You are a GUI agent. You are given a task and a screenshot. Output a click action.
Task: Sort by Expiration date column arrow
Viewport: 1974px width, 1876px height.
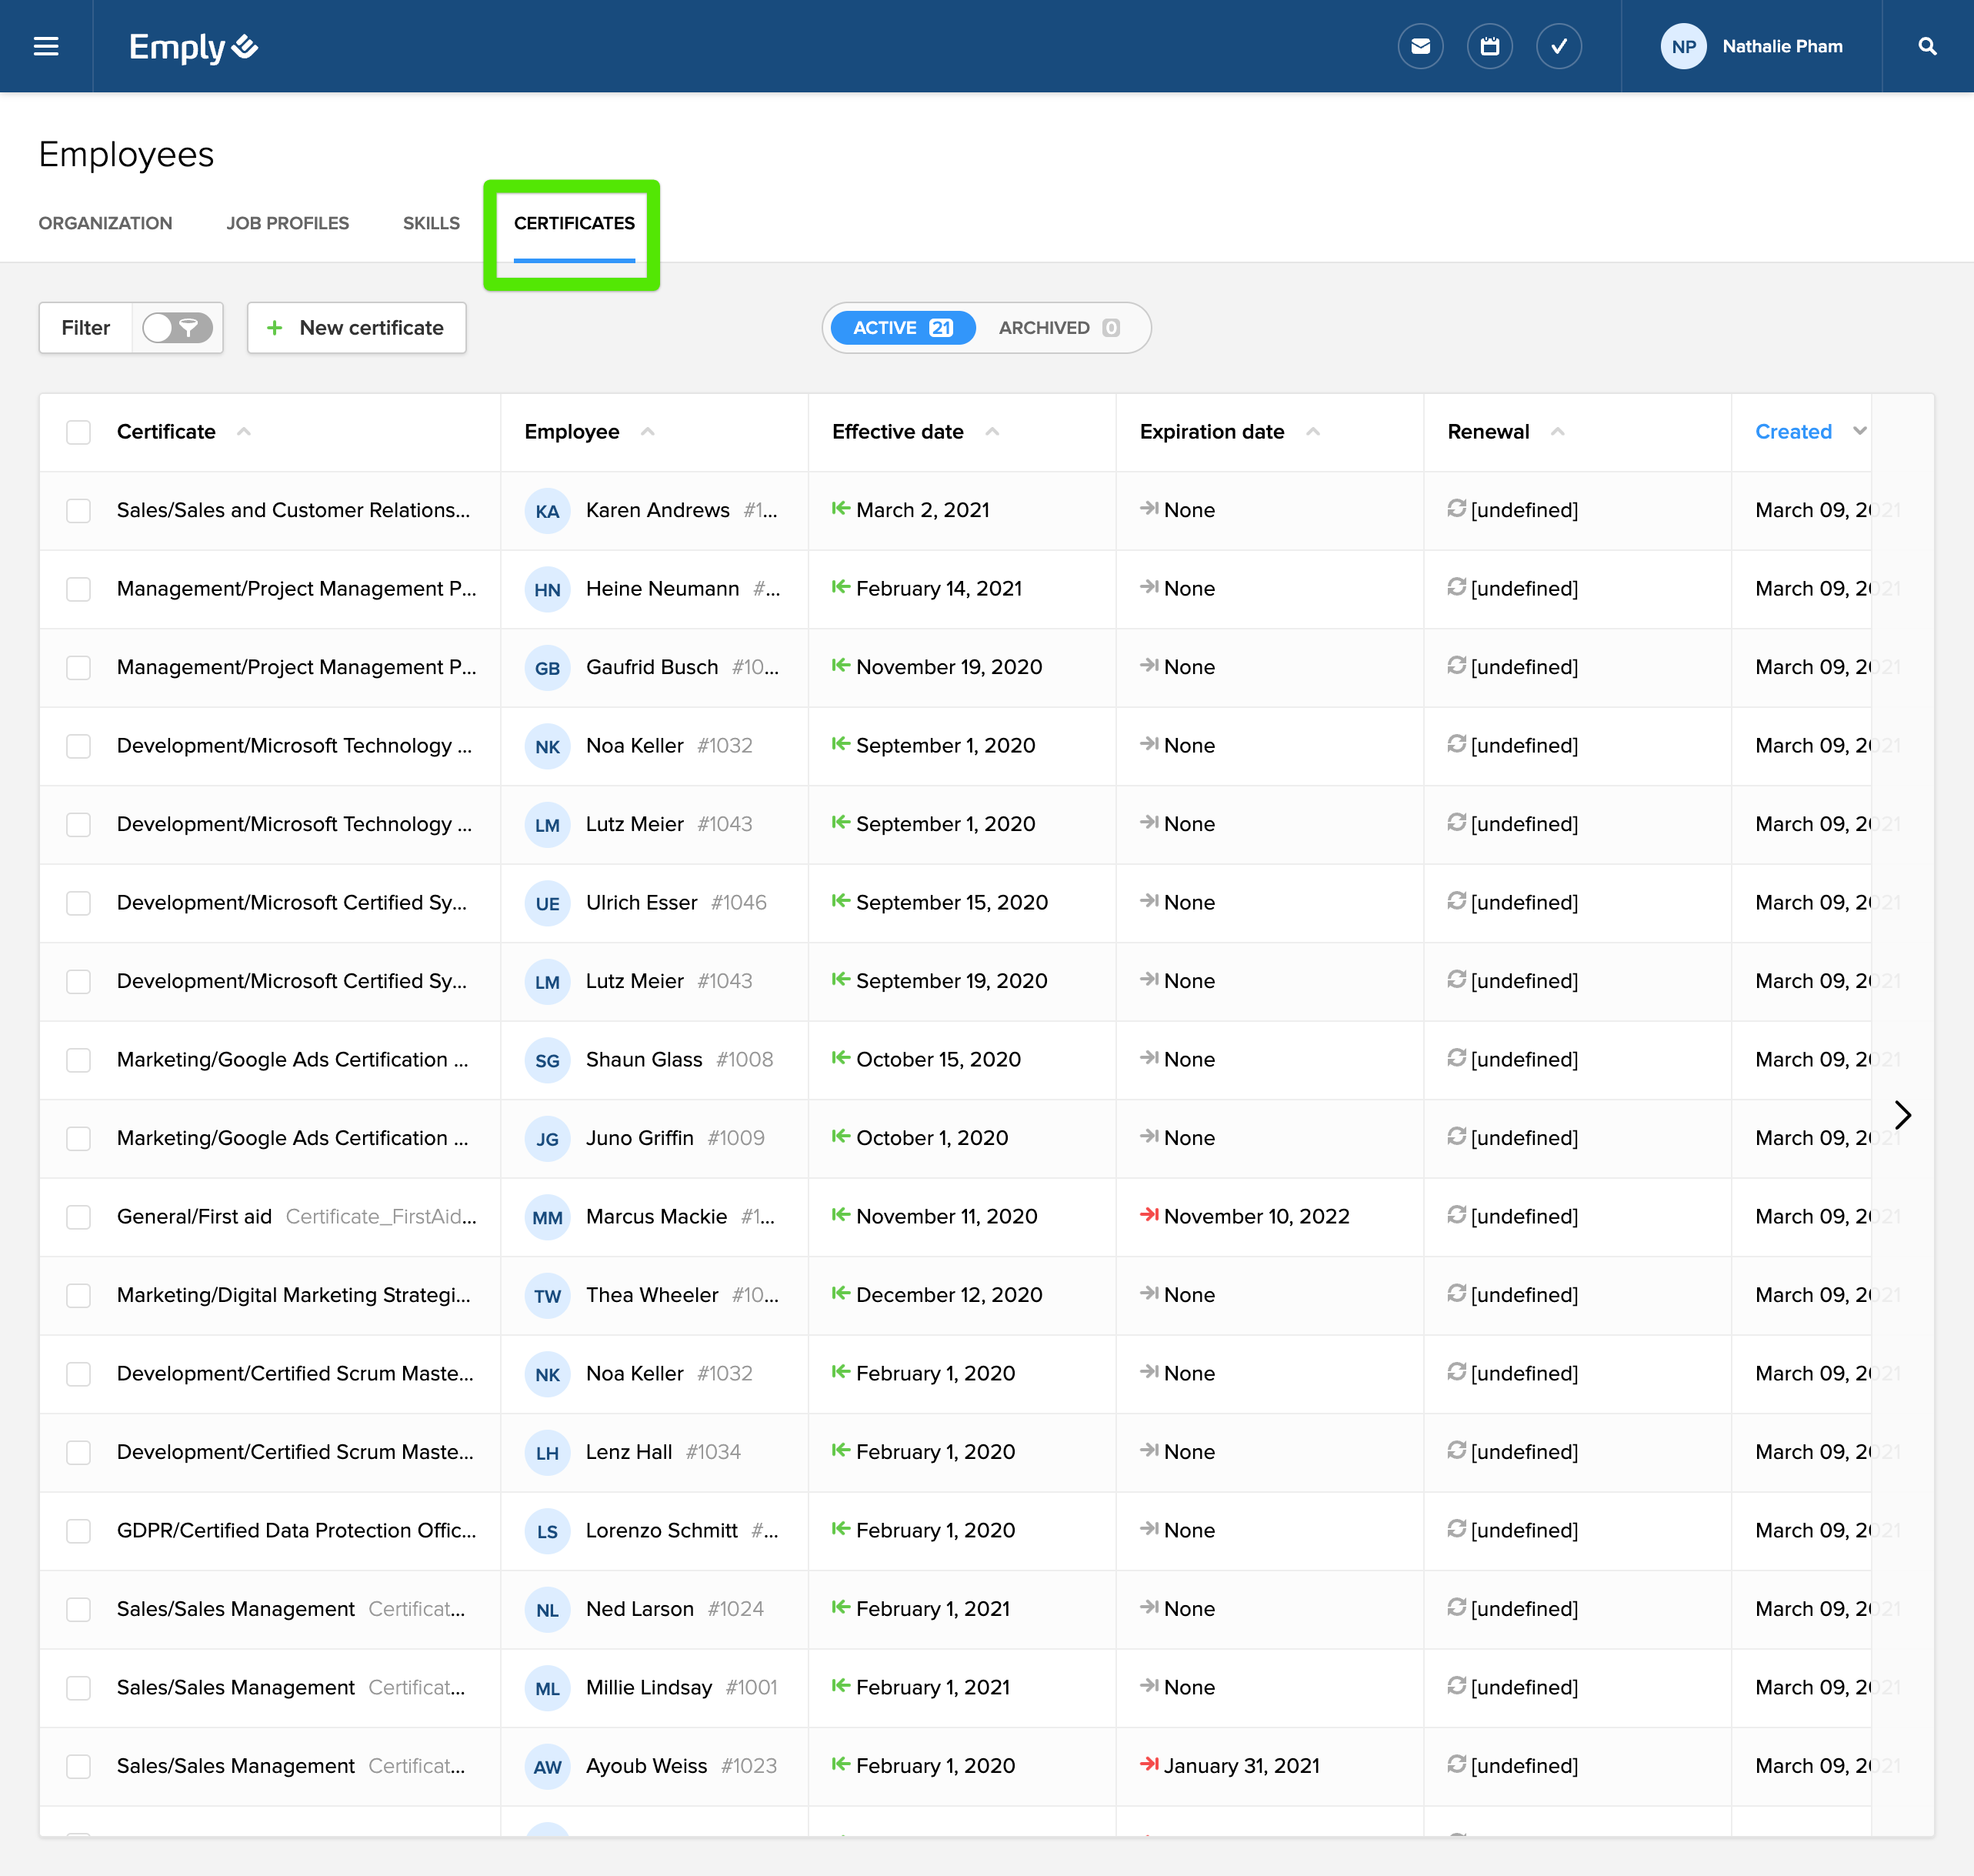coord(1312,432)
